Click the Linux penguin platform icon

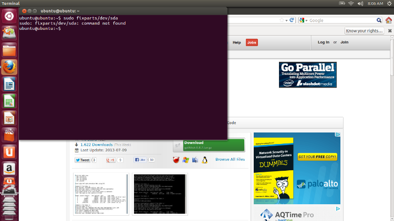click(x=204, y=160)
